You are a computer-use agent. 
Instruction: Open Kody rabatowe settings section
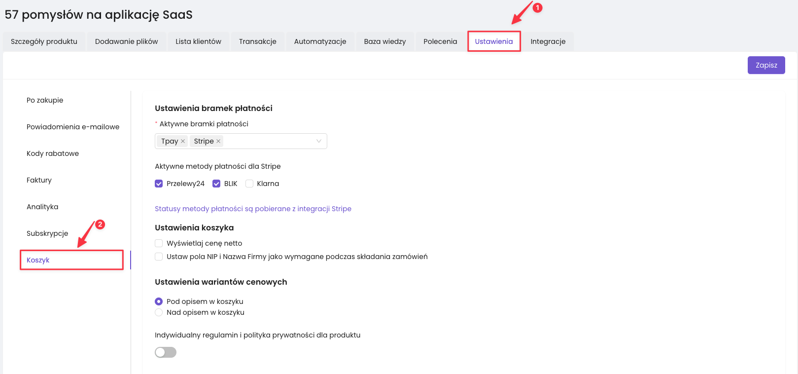(x=53, y=153)
